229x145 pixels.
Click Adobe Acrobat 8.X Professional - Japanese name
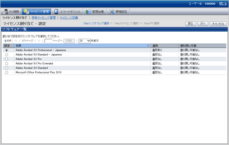41,50
